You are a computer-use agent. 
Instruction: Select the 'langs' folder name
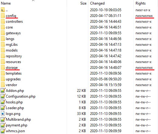pos(10,39)
